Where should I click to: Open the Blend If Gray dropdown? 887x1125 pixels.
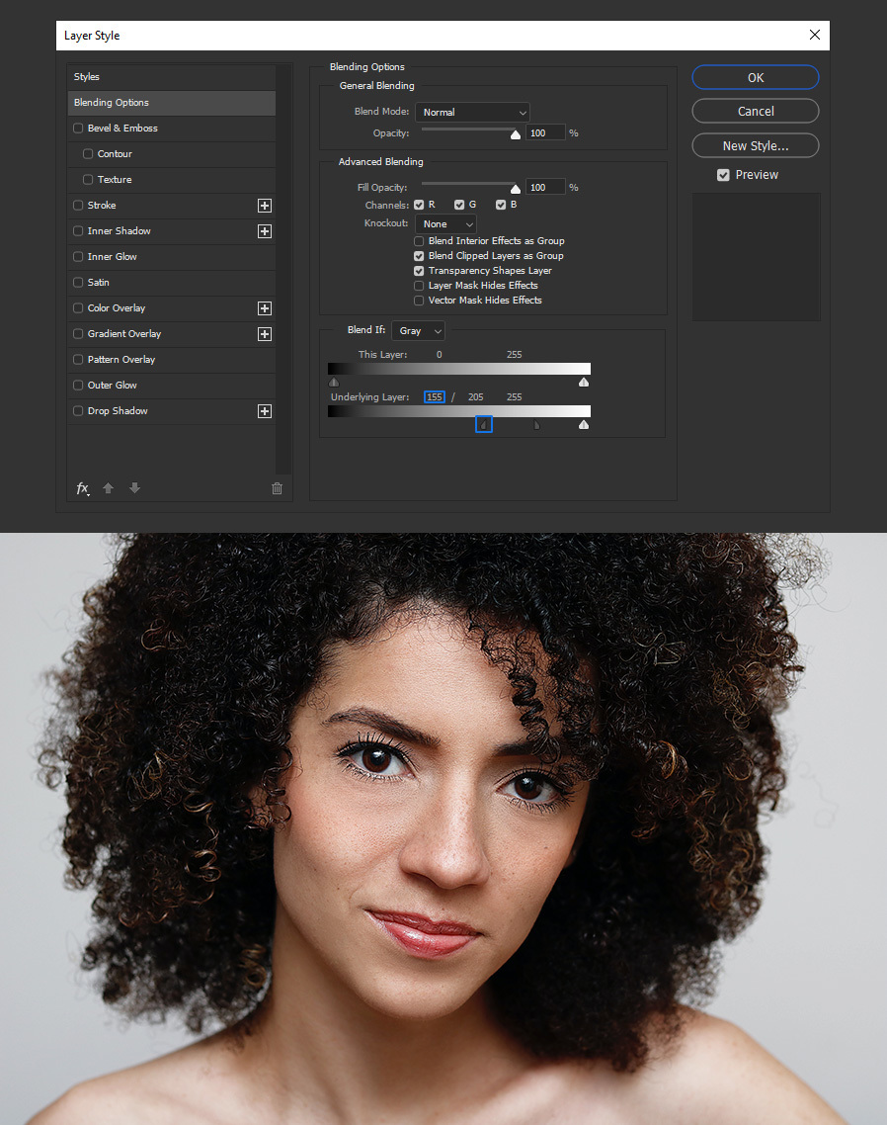[419, 331]
